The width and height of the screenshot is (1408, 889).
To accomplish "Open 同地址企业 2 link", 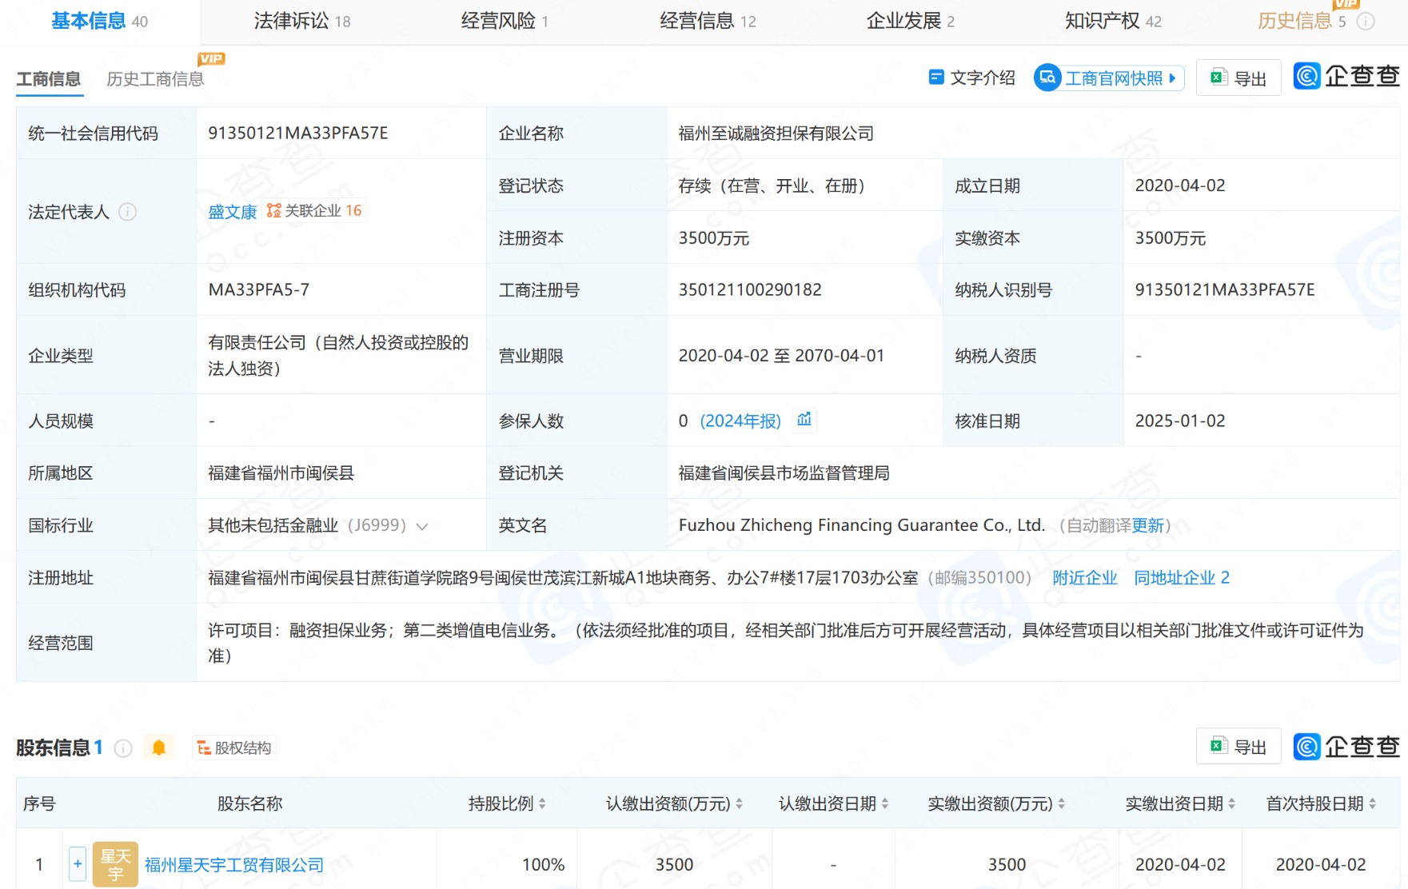I will coord(1181,577).
